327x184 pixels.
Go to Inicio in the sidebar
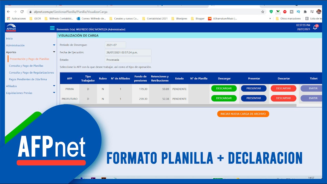click(x=9, y=39)
